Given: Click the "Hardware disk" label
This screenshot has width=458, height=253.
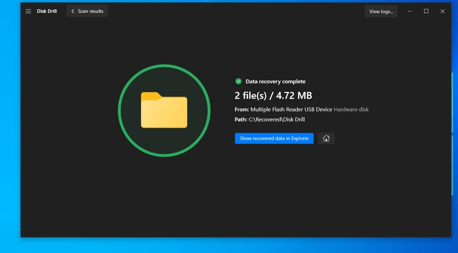Looking at the screenshot, I should pyautogui.click(x=351, y=109).
